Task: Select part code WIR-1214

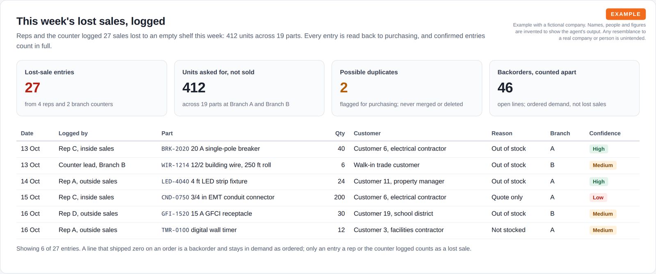Action: pyautogui.click(x=175, y=165)
